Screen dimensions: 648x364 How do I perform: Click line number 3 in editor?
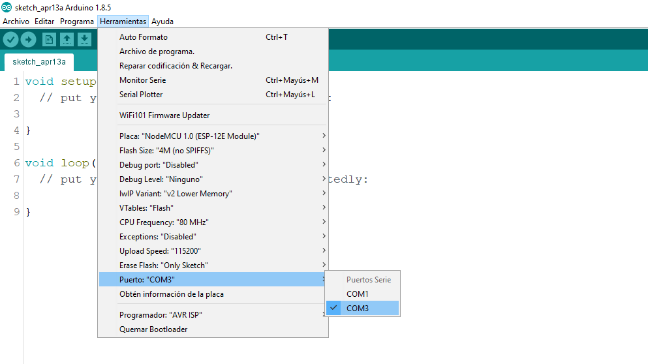tap(16, 114)
